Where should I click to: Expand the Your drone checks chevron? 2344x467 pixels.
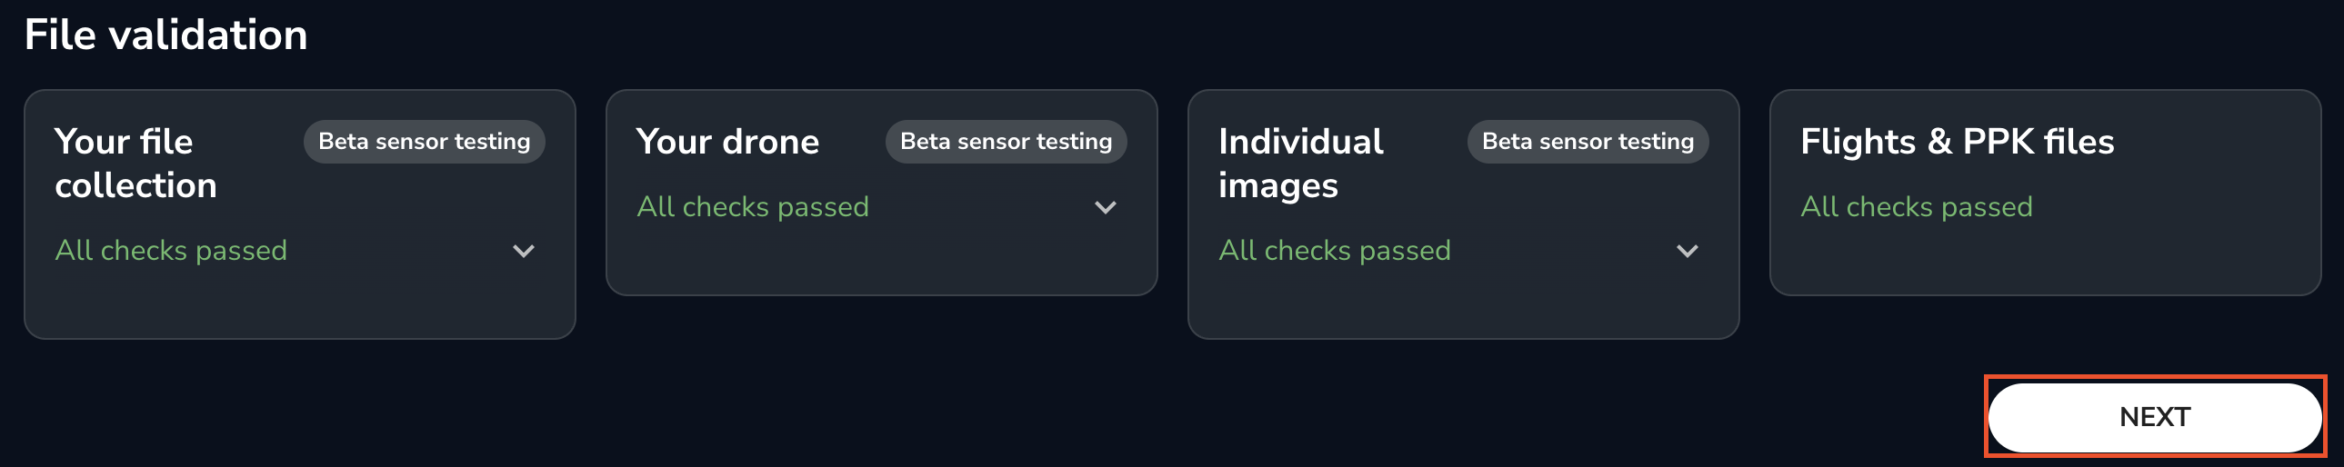pyautogui.click(x=1105, y=207)
